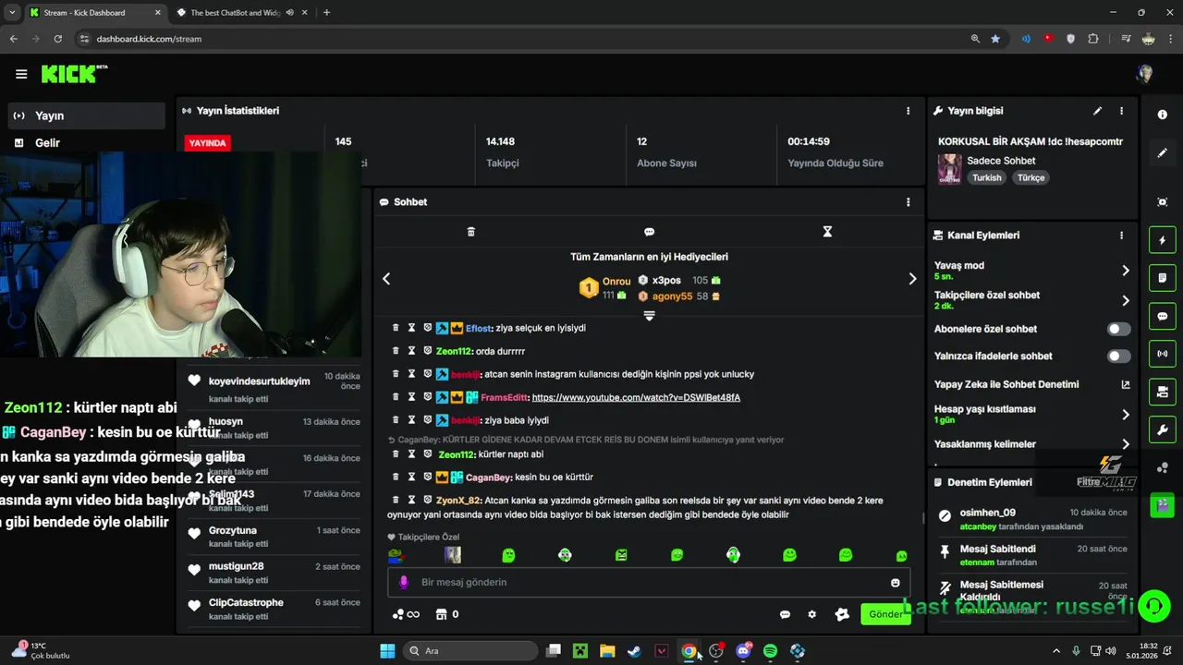The image size is (1183, 665).
Task: Open the Gelir sidebar item
Action: coord(85,143)
